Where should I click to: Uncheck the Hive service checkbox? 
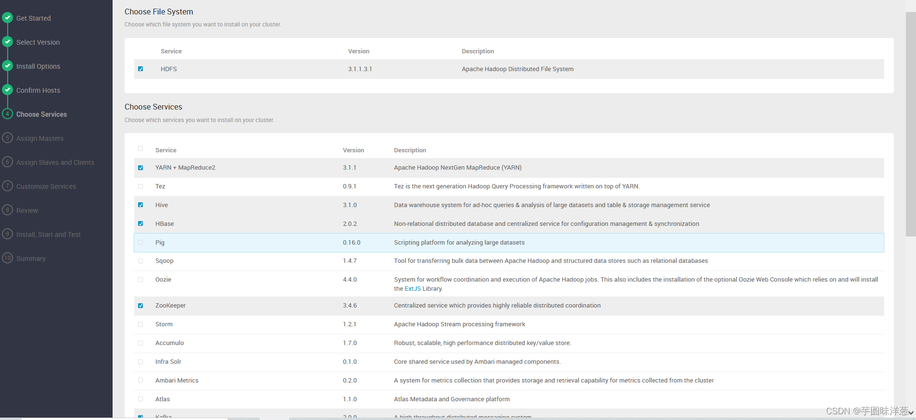140,205
